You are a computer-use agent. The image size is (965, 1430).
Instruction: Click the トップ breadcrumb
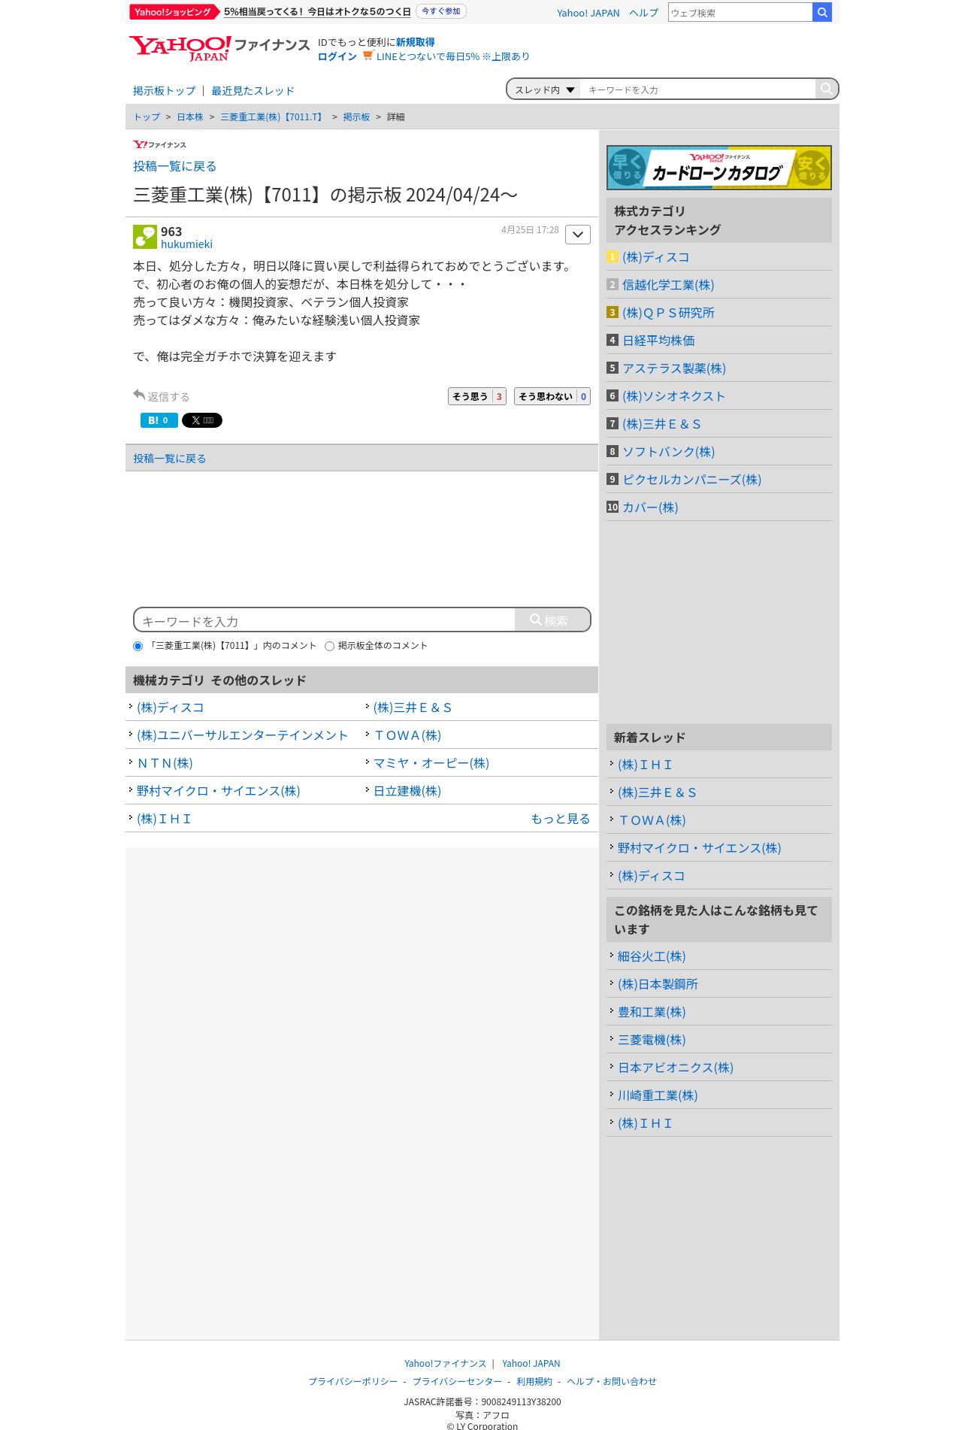(147, 117)
